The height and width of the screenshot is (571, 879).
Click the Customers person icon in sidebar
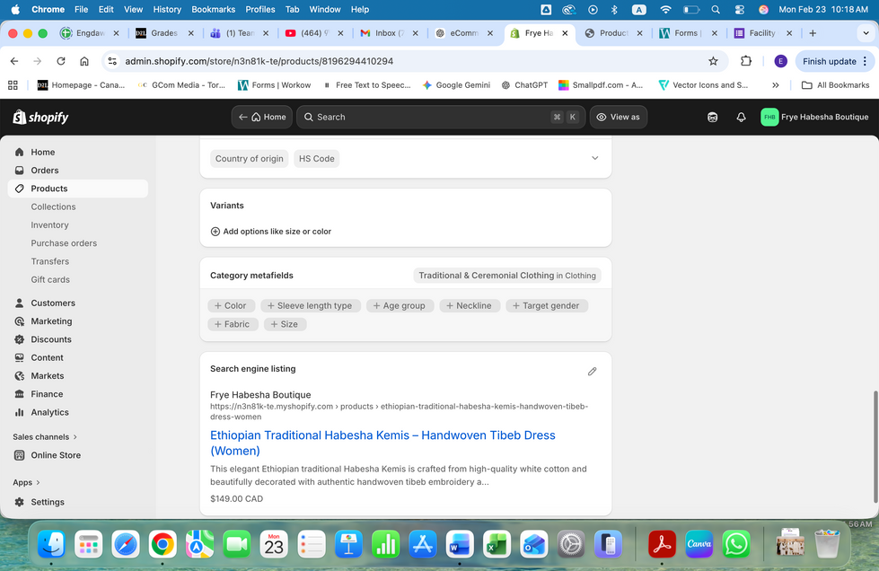coord(20,303)
